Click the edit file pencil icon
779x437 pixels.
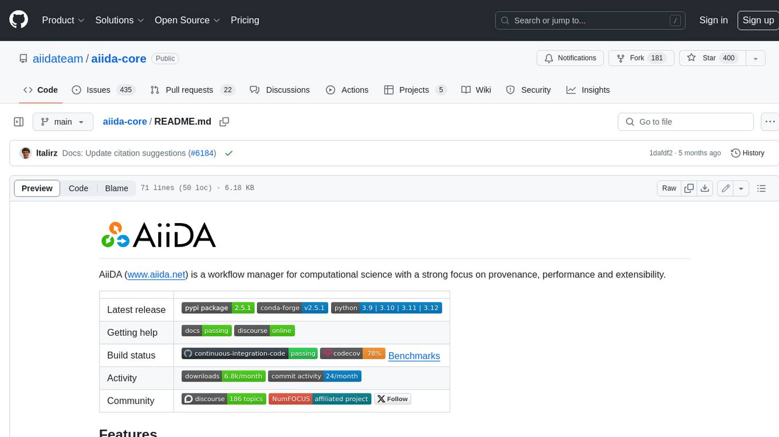pos(726,188)
